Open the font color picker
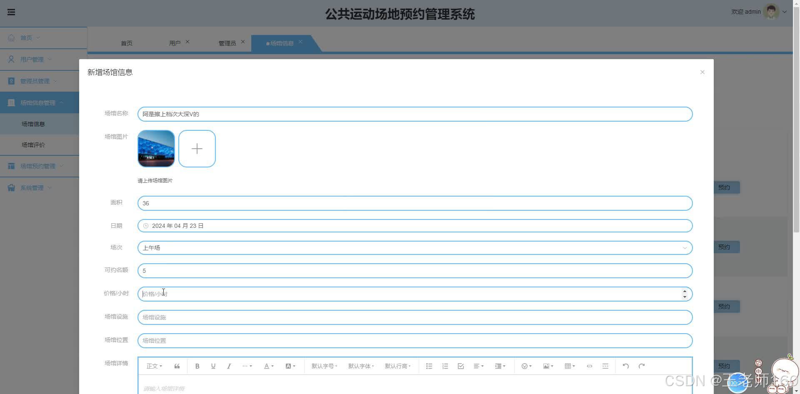 coord(269,366)
